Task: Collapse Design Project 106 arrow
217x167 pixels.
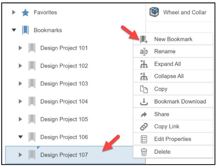Action: tap(20, 137)
